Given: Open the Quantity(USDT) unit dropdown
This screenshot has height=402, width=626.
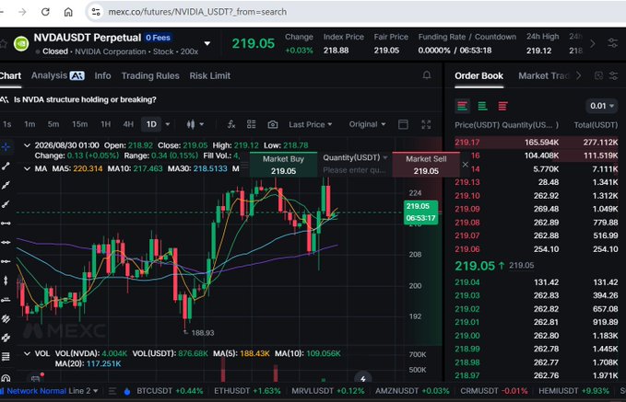Looking at the screenshot, I should click(x=355, y=158).
